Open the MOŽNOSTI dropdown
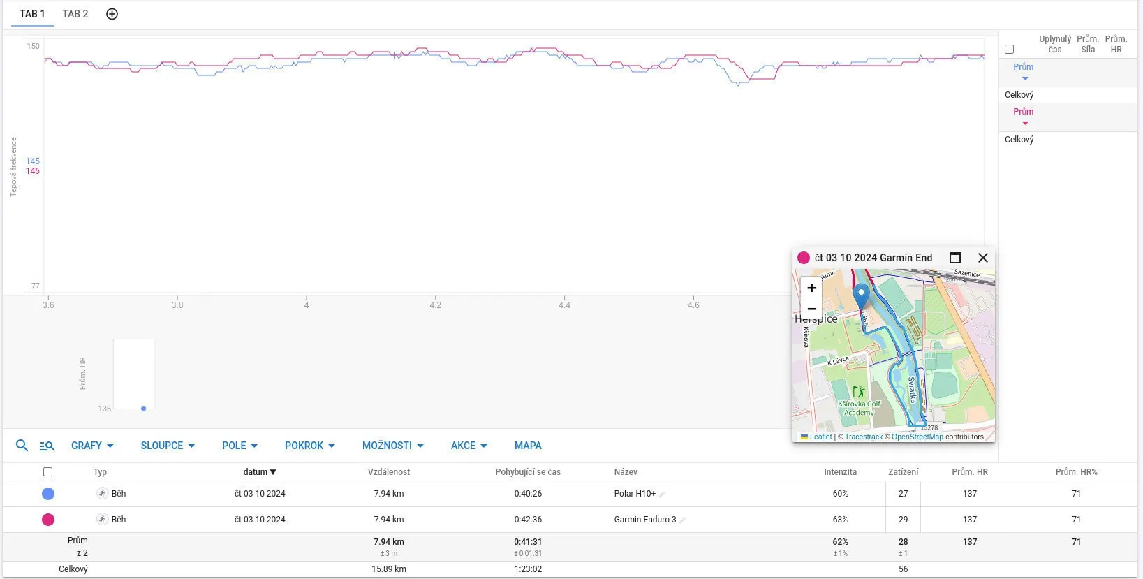Screen dimensions: 1143x579 (392, 446)
